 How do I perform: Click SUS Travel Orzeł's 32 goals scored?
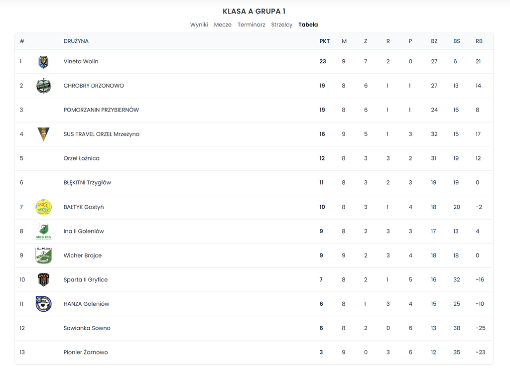434,134
